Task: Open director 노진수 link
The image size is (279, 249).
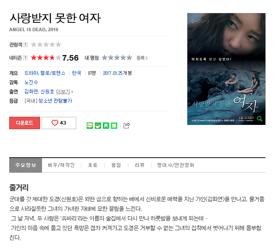Action: pyautogui.click(x=31, y=82)
